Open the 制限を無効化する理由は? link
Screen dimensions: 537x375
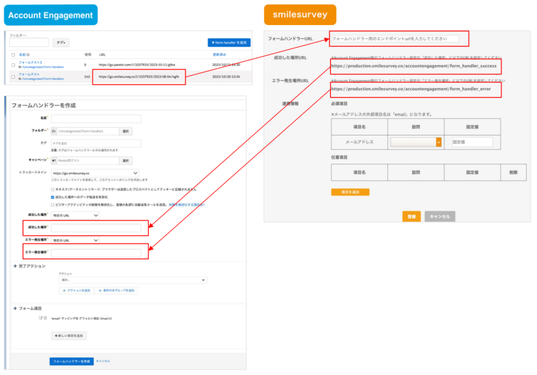pos(187,205)
